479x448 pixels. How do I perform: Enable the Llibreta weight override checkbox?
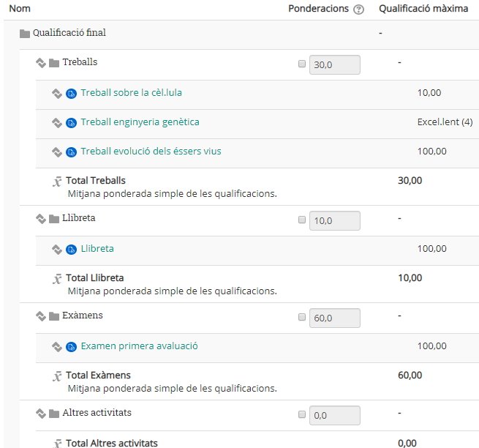302,220
